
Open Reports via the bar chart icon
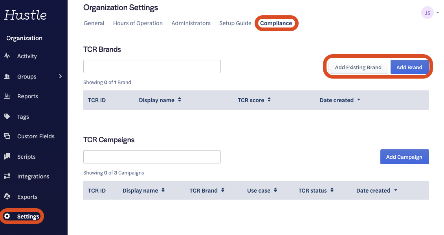point(7,96)
